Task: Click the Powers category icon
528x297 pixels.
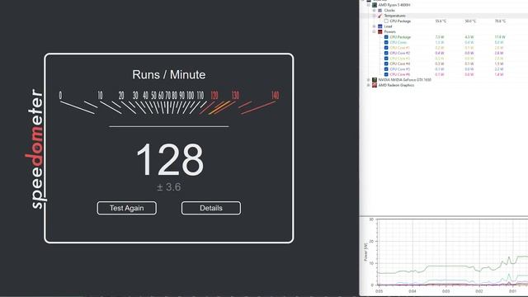Action: pyautogui.click(x=379, y=31)
